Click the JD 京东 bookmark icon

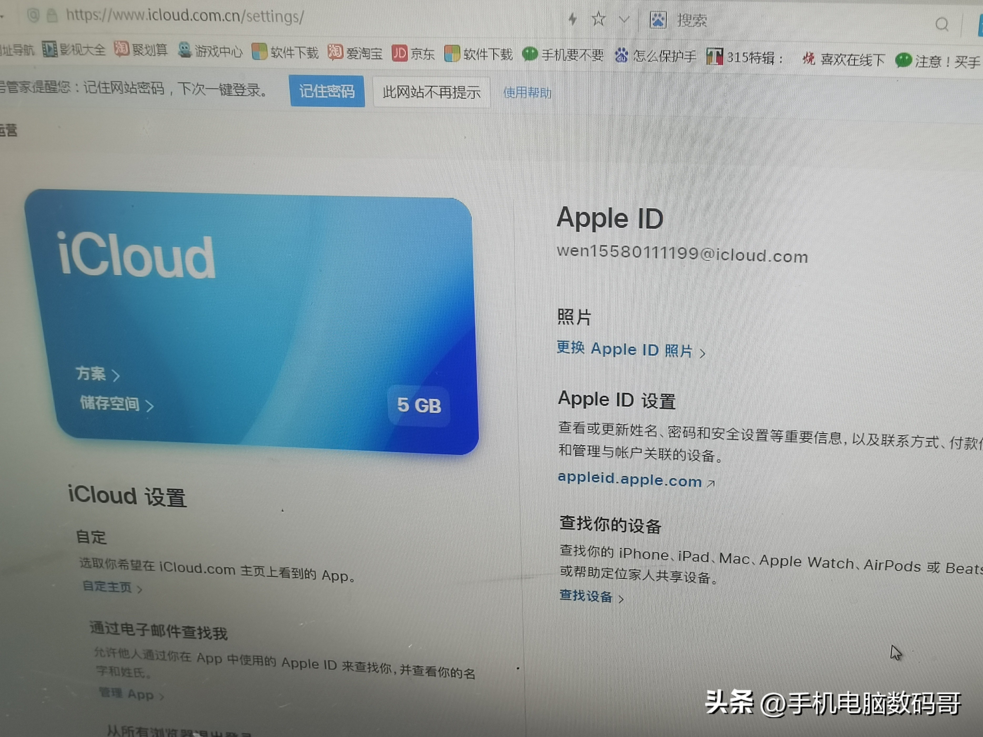[400, 52]
